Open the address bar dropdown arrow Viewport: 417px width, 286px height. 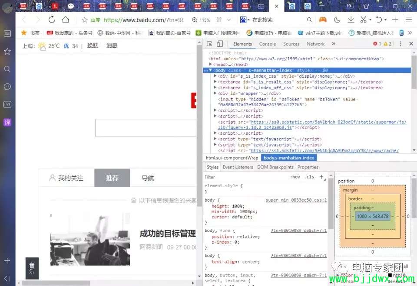pyautogui.click(x=229, y=19)
